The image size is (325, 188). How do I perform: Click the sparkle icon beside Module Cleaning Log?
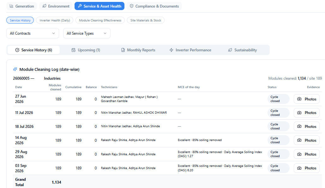click(x=15, y=69)
